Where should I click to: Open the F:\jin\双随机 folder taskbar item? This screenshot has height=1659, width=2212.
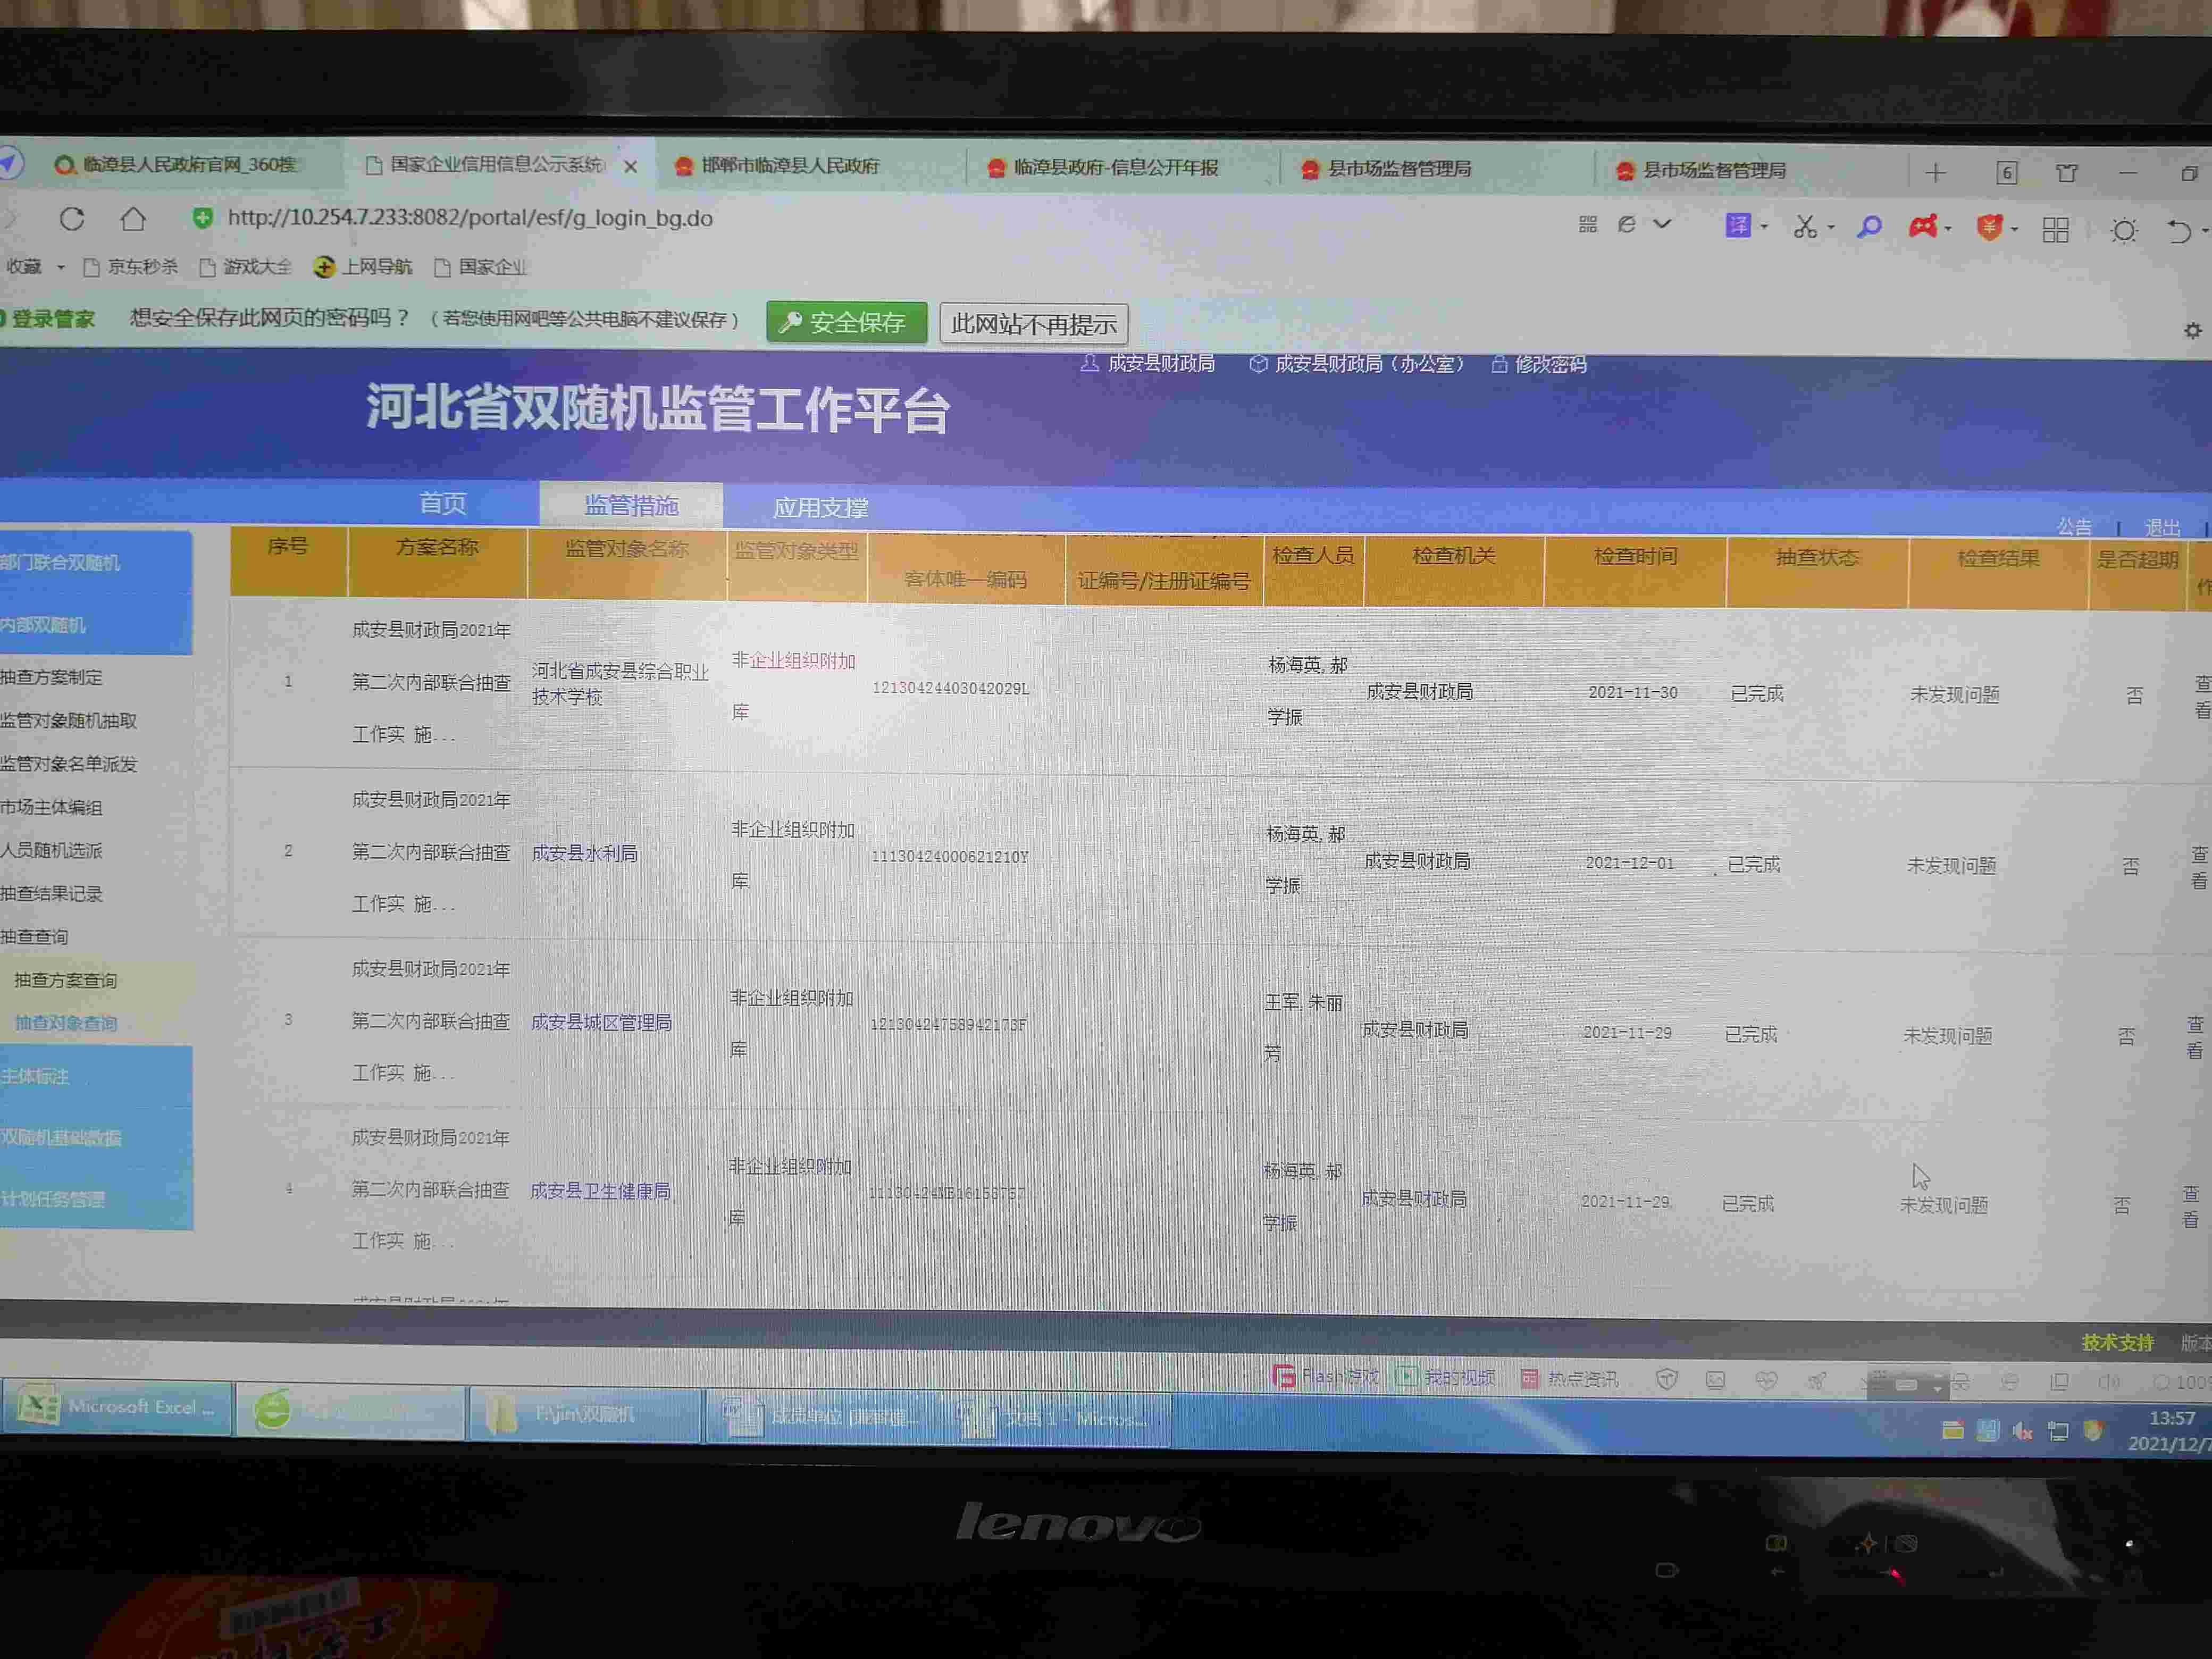point(585,1414)
